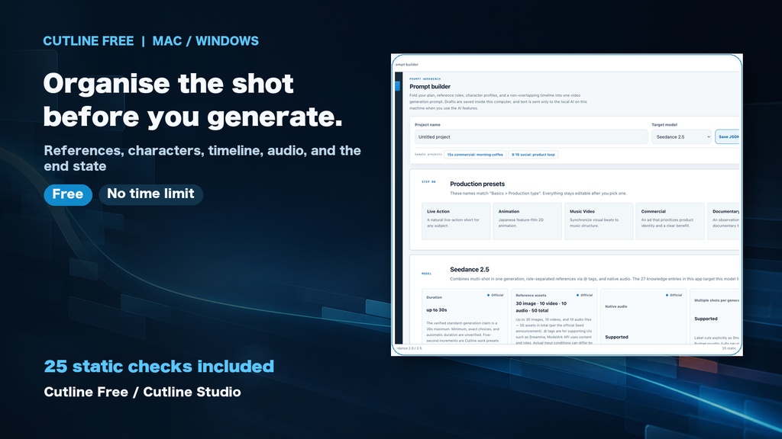Click the Prompt builder heading
Screen dimensions: 782x439
[x=430, y=87]
